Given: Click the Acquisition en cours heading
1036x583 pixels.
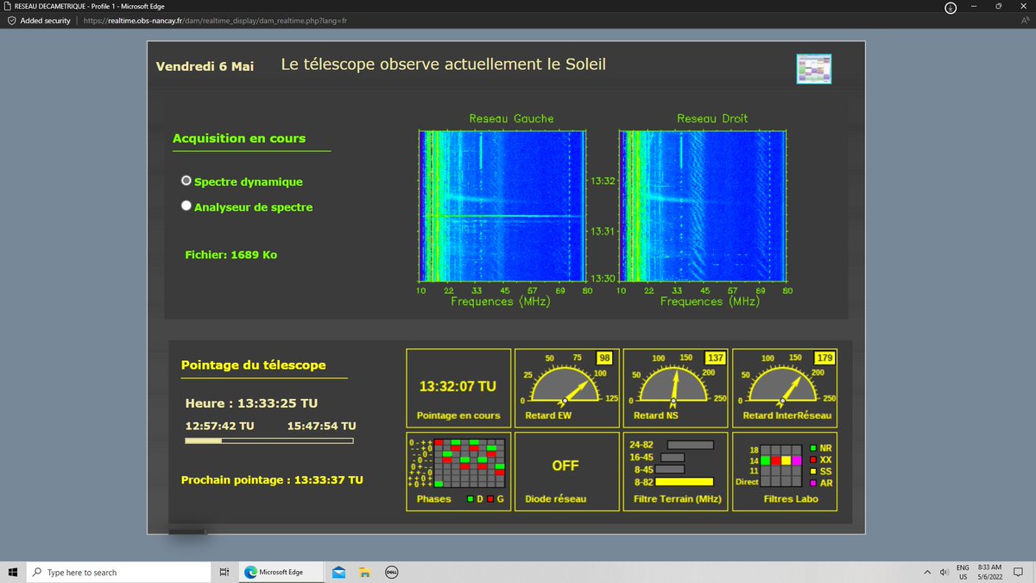Looking at the screenshot, I should pyautogui.click(x=239, y=138).
